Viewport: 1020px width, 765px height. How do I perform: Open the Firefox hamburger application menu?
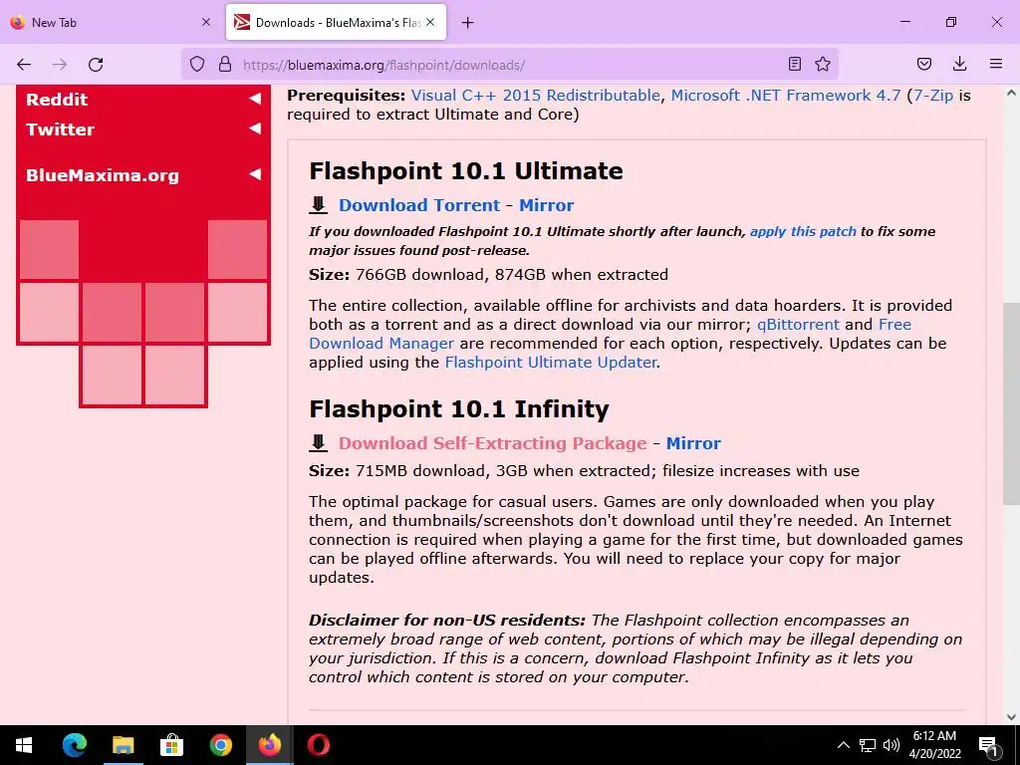click(996, 64)
